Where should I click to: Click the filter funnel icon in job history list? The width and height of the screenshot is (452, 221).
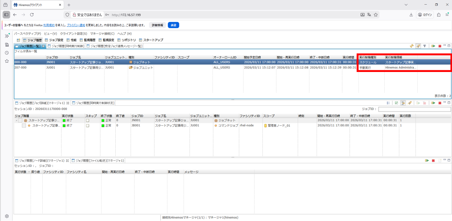coord(425,46)
